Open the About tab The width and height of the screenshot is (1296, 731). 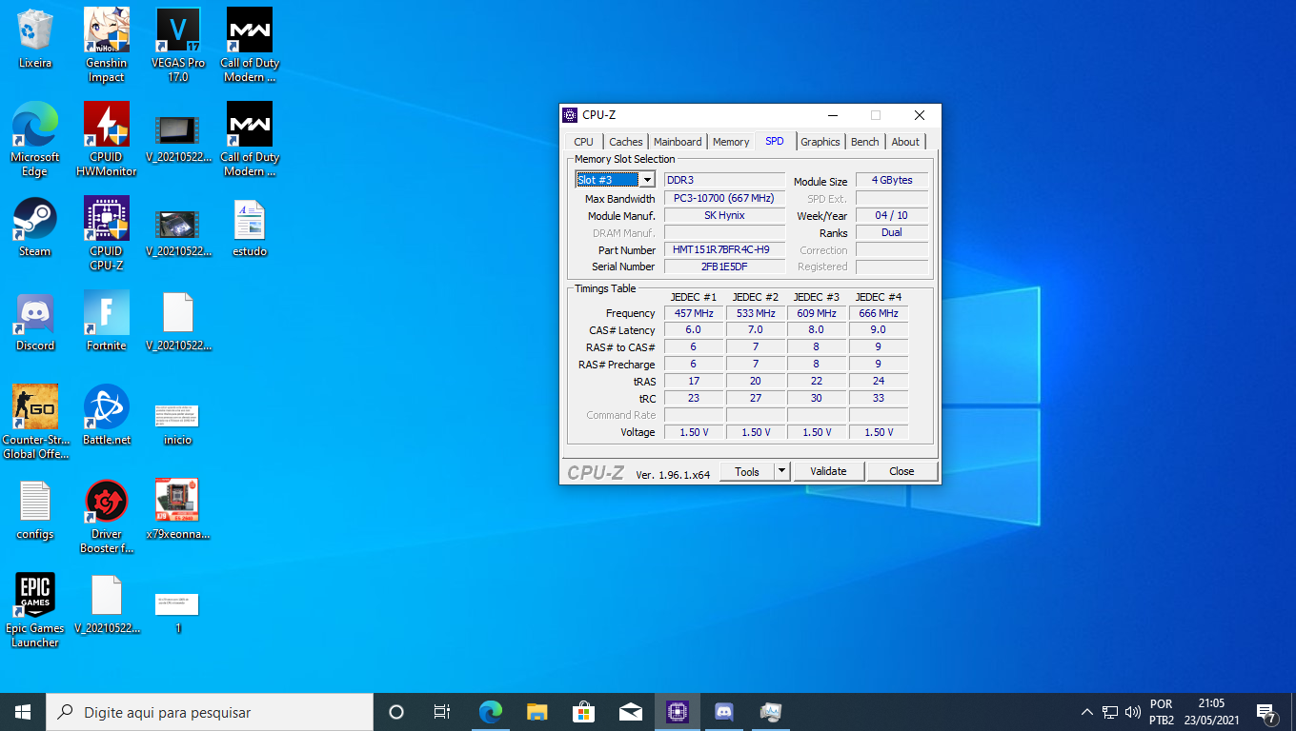click(905, 142)
